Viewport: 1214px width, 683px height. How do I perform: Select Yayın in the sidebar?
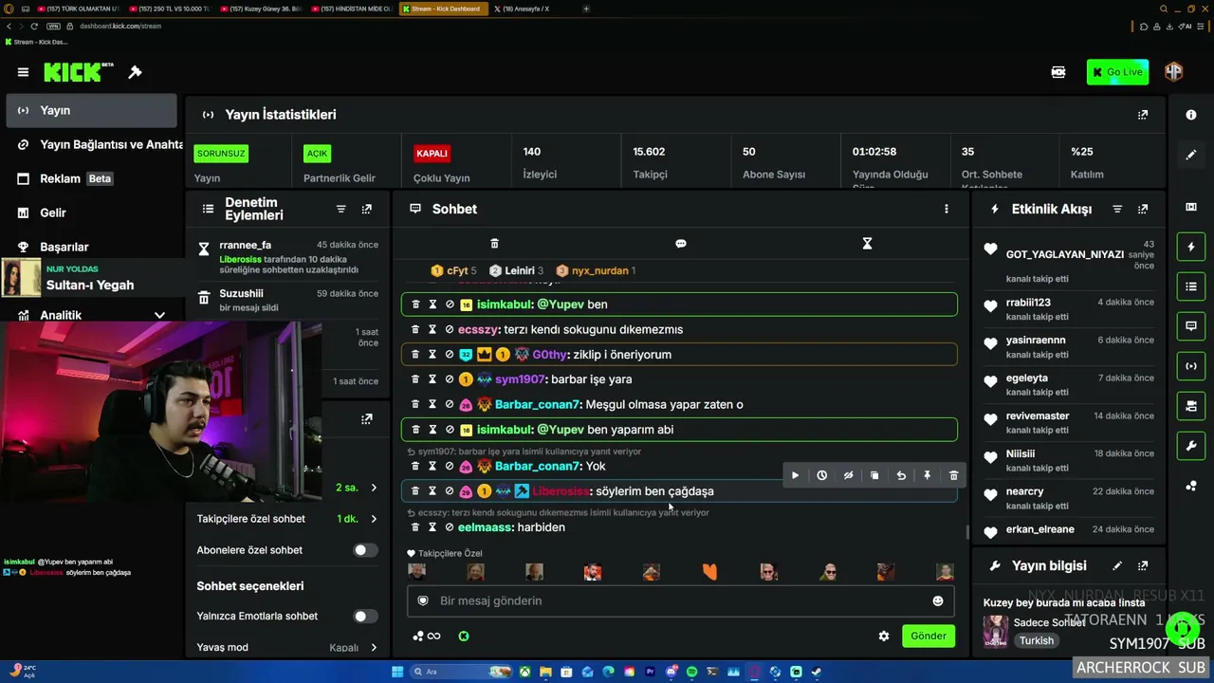pos(91,111)
